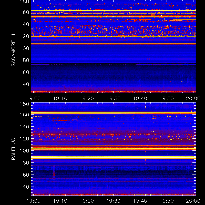The width and height of the screenshot is (205, 205).
Task: Select the 140 tick label on Sagamore Hill plot
Action: [24, 24]
